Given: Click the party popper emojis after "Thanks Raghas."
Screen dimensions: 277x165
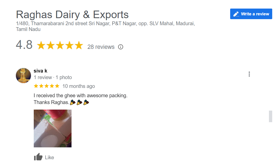Looking at the screenshot, I should click(79, 103).
